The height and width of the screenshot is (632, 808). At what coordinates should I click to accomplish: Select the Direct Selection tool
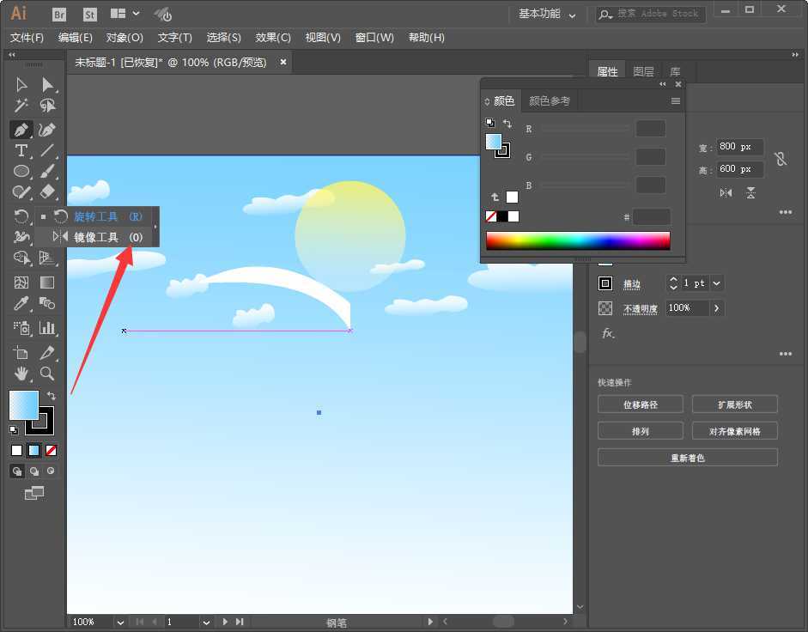pos(47,83)
